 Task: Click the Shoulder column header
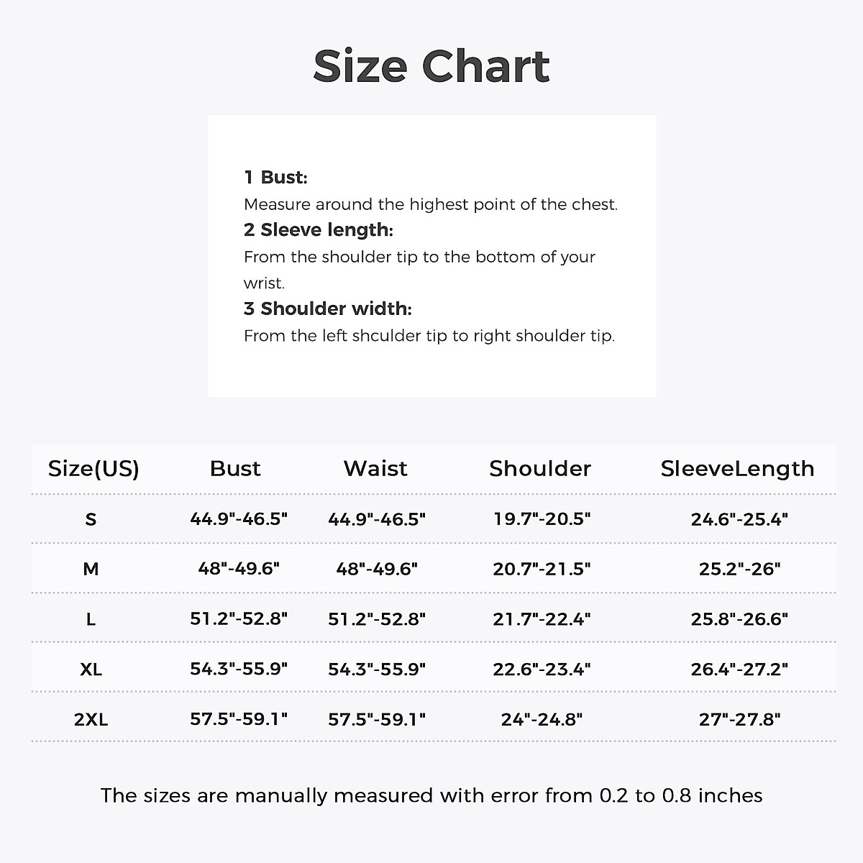[540, 469]
